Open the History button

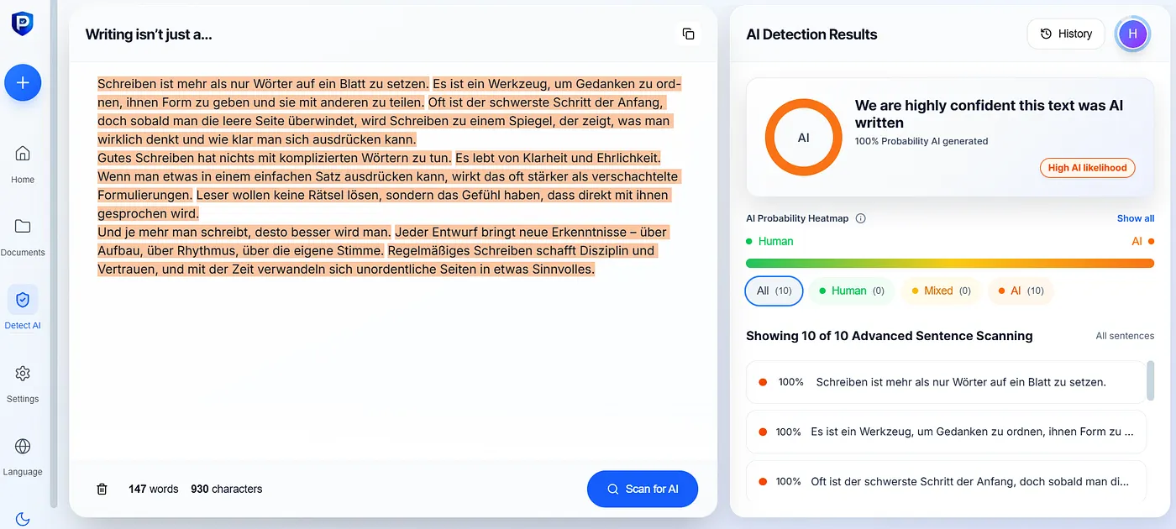(1066, 34)
